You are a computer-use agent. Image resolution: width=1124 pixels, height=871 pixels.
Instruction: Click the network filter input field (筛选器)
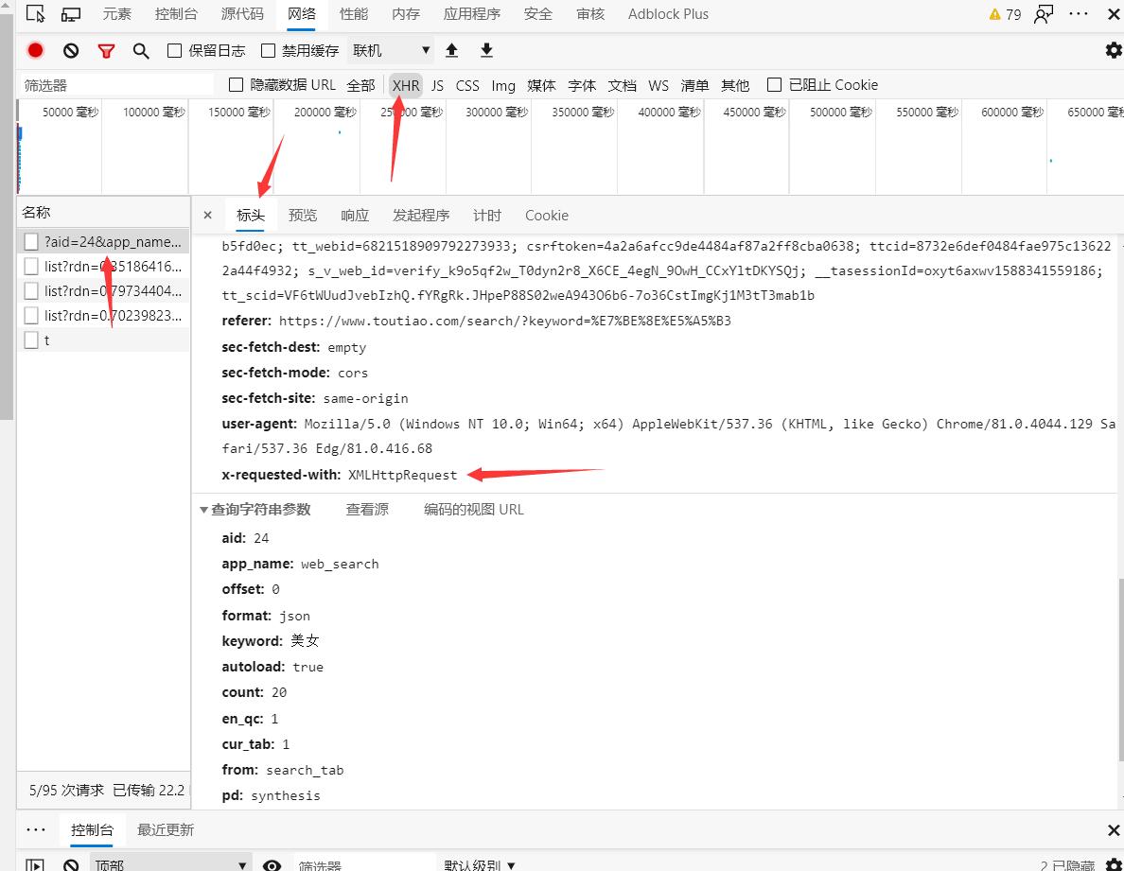tap(116, 85)
